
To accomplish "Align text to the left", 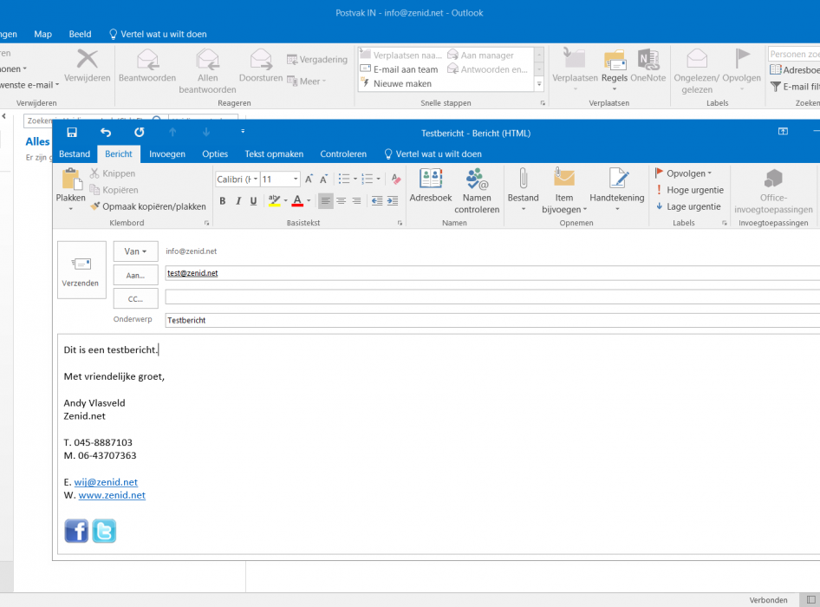I will [x=325, y=201].
